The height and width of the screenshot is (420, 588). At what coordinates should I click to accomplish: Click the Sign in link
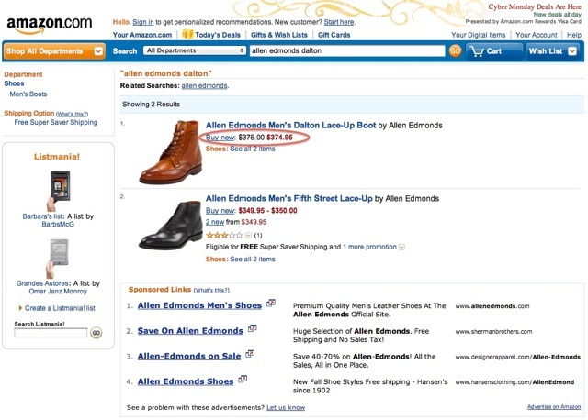143,21
